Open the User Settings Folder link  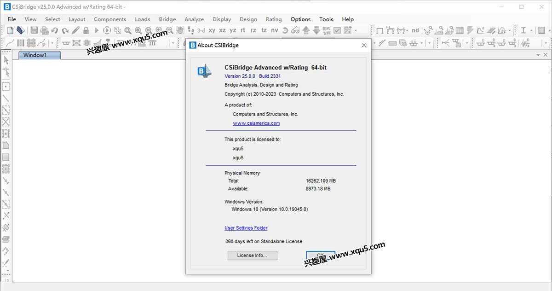click(246, 228)
